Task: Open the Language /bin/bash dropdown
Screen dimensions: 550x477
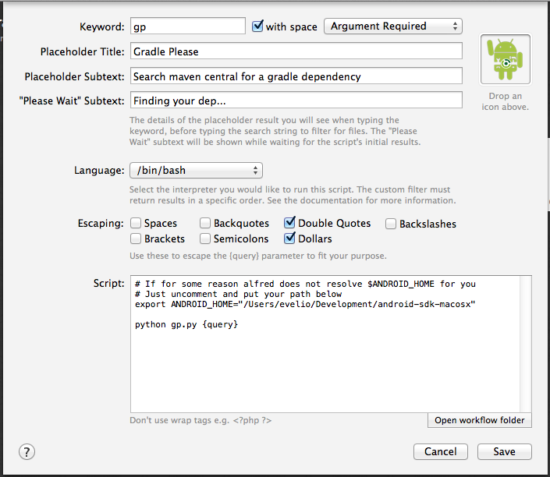Action: click(196, 171)
